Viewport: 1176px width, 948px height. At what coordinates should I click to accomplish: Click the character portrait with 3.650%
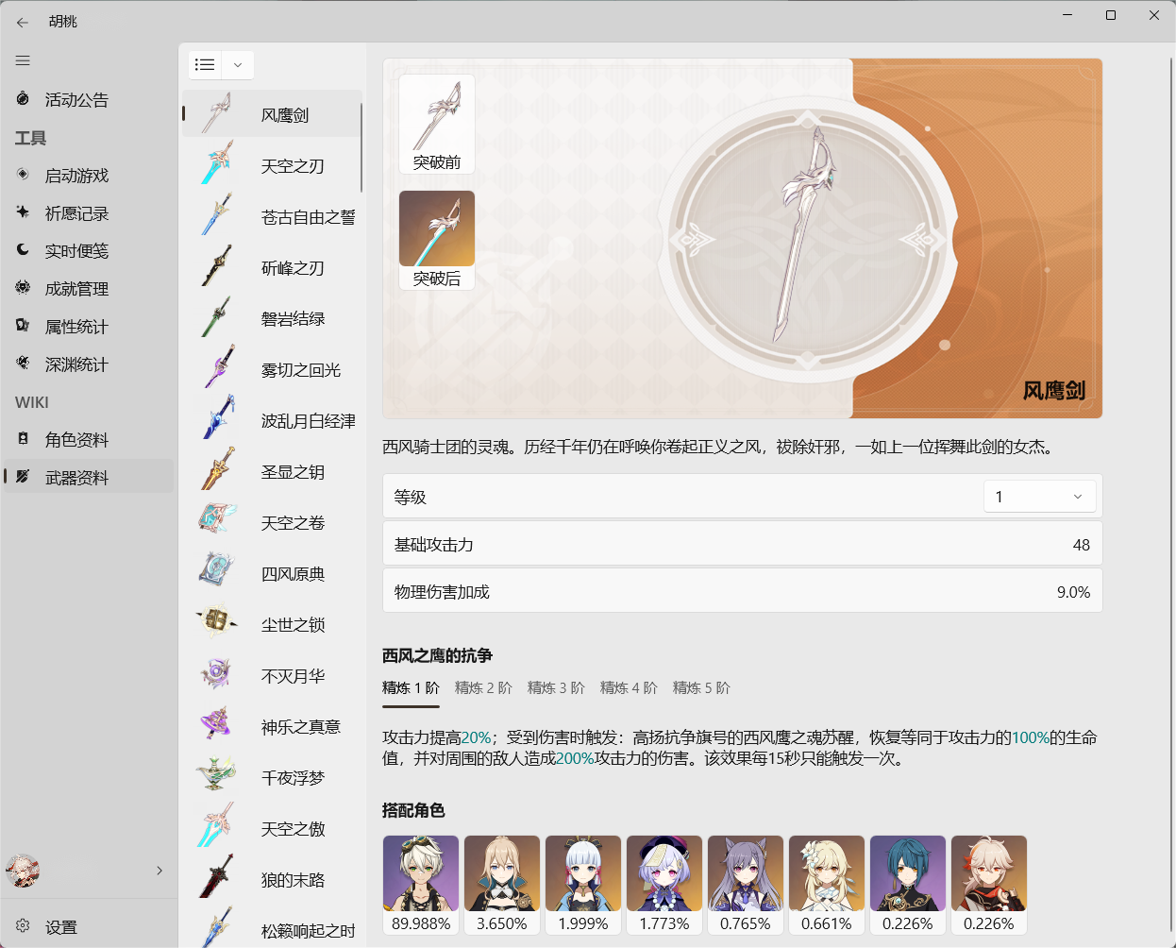(x=502, y=885)
